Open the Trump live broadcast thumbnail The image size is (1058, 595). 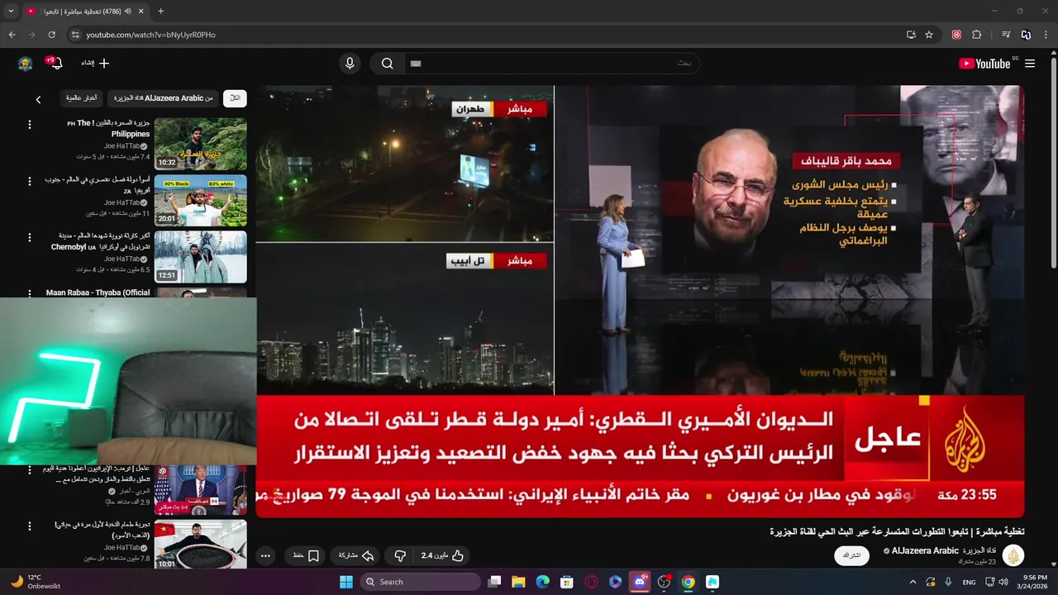pos(201,490)
